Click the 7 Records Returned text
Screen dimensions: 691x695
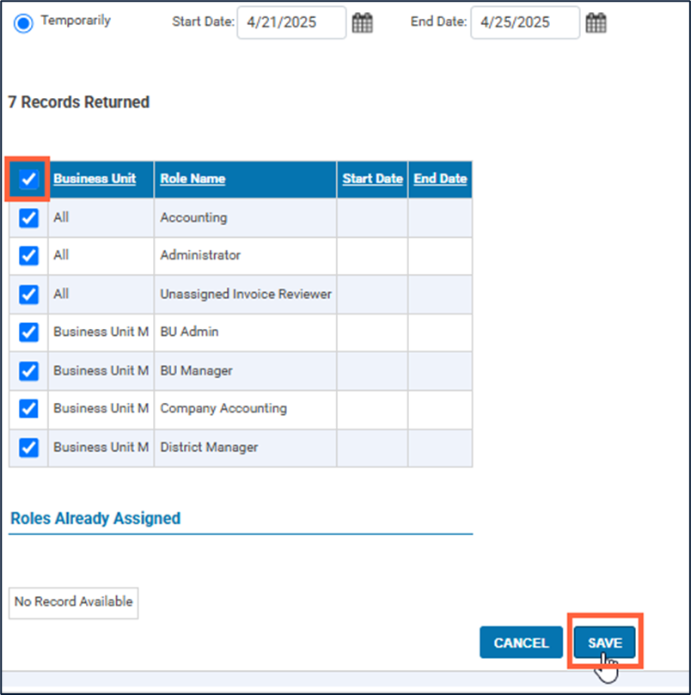click(78, 102)
